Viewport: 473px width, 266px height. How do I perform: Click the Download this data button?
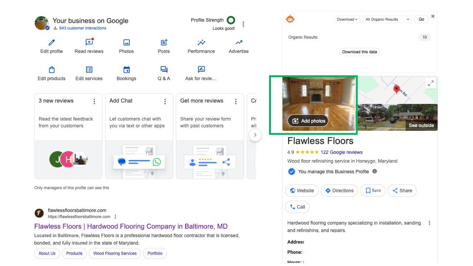[359, 52]
